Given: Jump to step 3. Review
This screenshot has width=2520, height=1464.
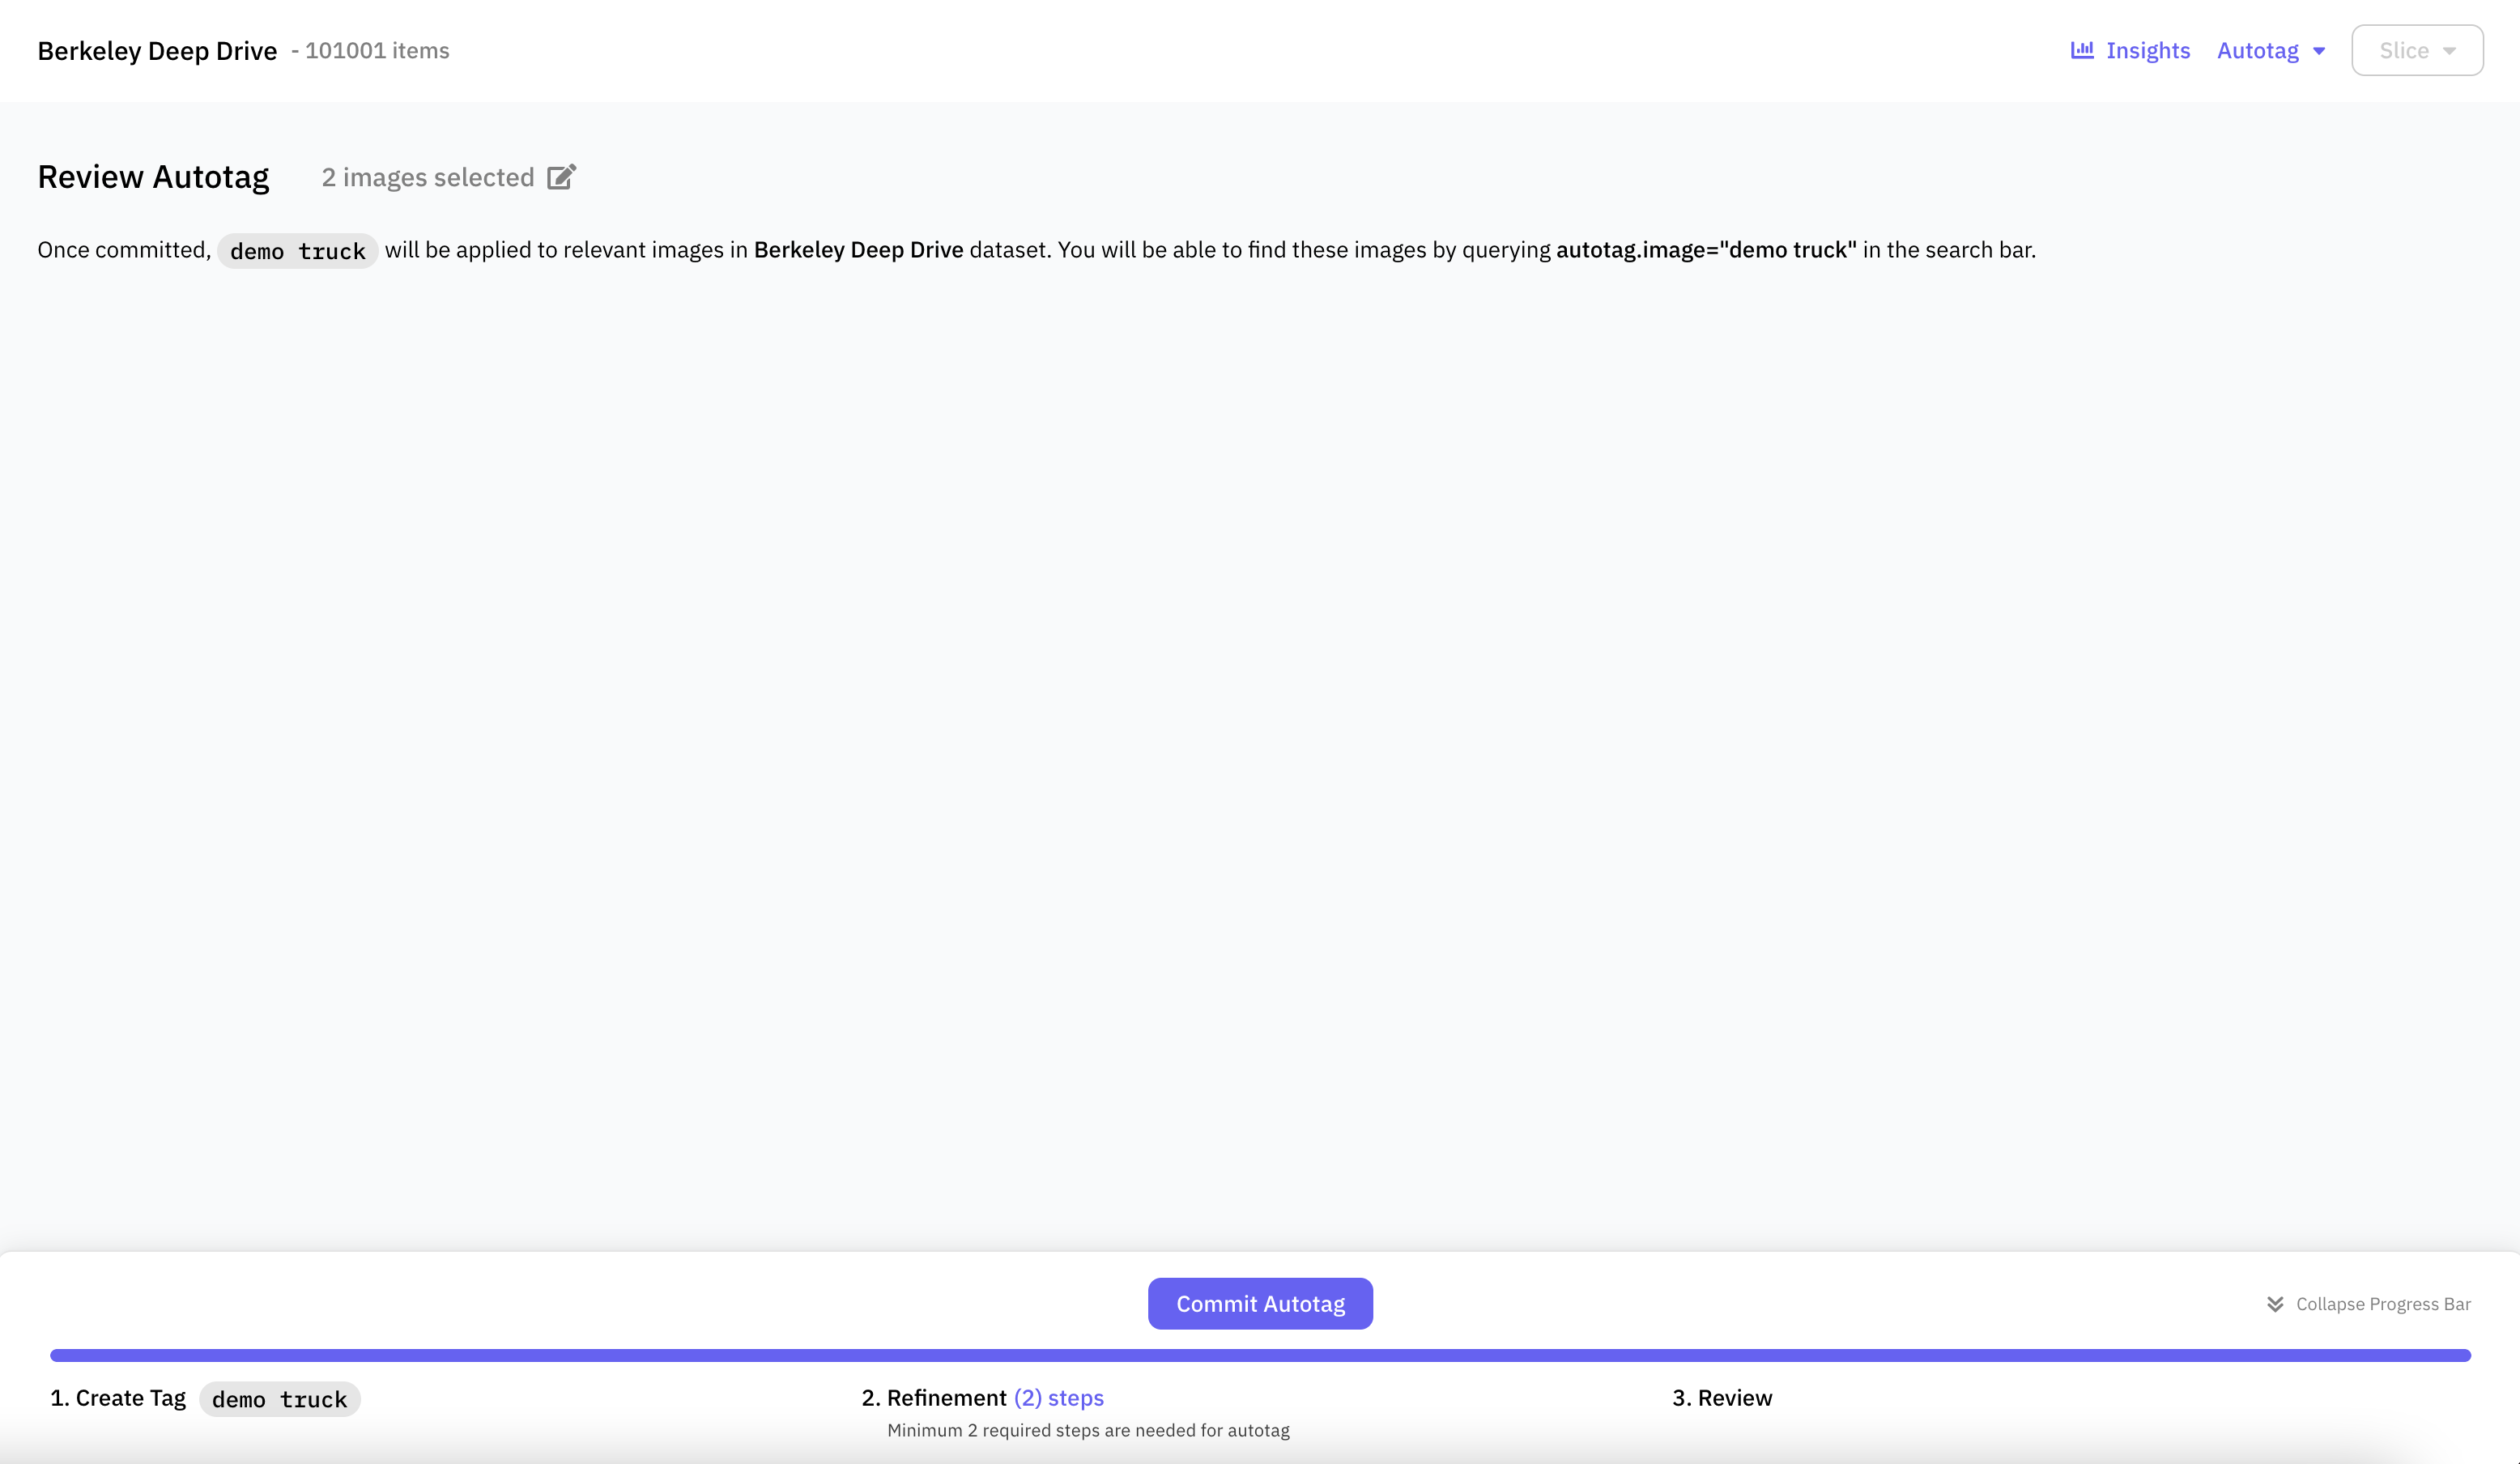Looking at the screenshot, I should coord(1722,1398).
